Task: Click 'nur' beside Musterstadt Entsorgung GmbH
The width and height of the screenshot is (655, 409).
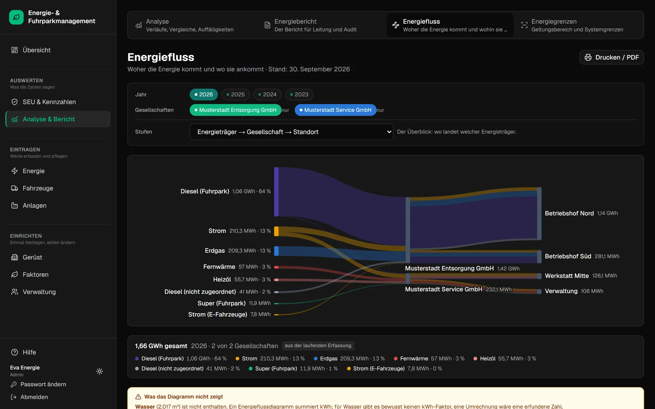Action: click(x=286, y=111)
